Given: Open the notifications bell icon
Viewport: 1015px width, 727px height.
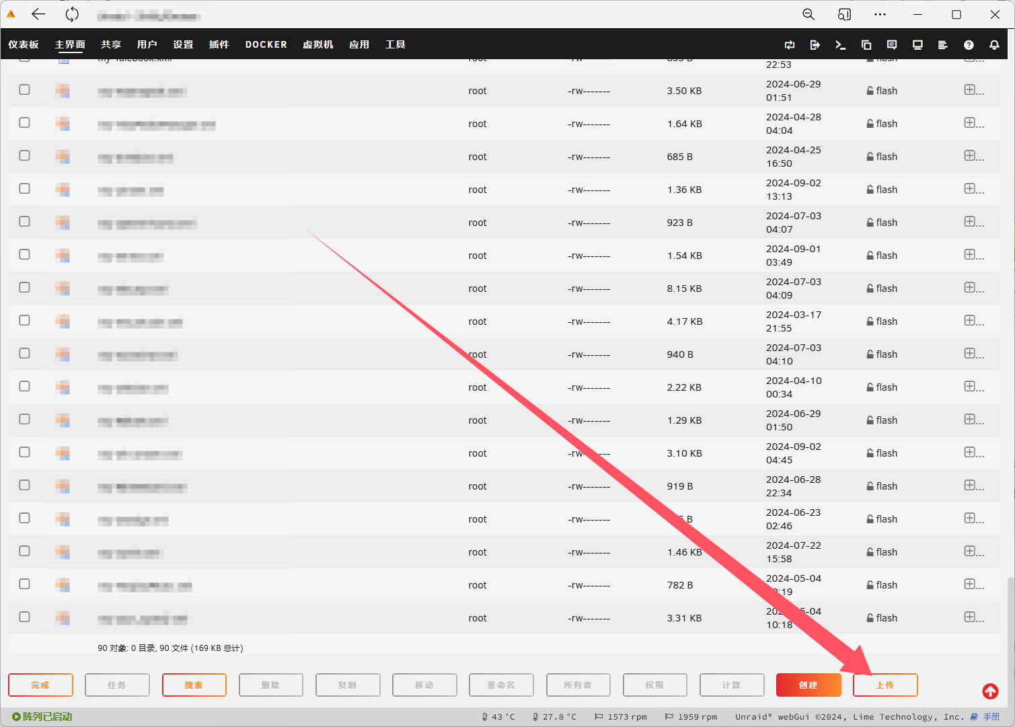Looking at the screenshot, I should [994, 45].
